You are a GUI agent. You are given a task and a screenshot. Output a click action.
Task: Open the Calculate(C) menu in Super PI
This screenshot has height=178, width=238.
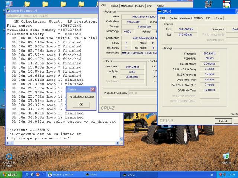point(15,16)
